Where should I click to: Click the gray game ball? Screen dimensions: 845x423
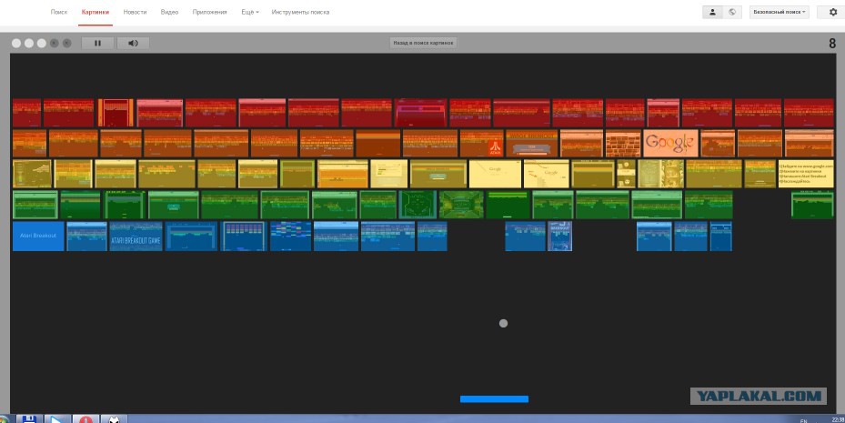point(503,323)
